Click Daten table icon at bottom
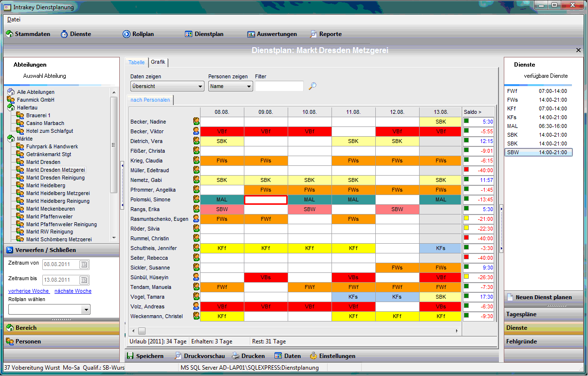This screenshot has width=588, height=376. [x=278, y=356]
